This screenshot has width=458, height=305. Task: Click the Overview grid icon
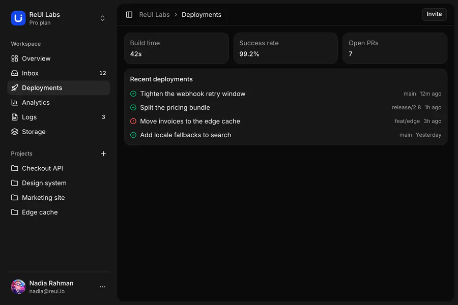tap(15, 58)
